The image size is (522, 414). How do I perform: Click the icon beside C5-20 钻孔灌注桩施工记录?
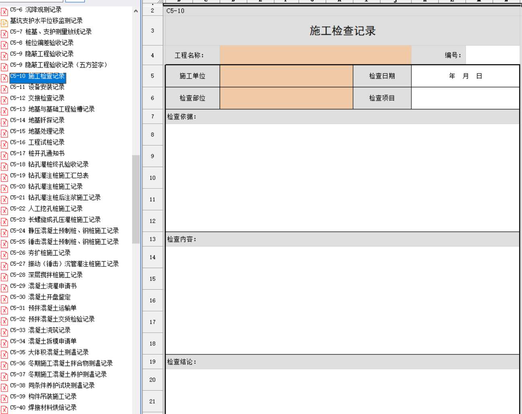click(4, 189)
